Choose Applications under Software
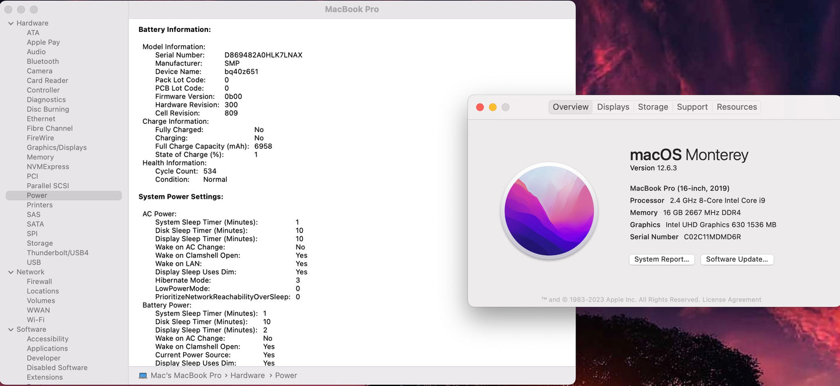840x386 pixels. click(x=47, y=349)
